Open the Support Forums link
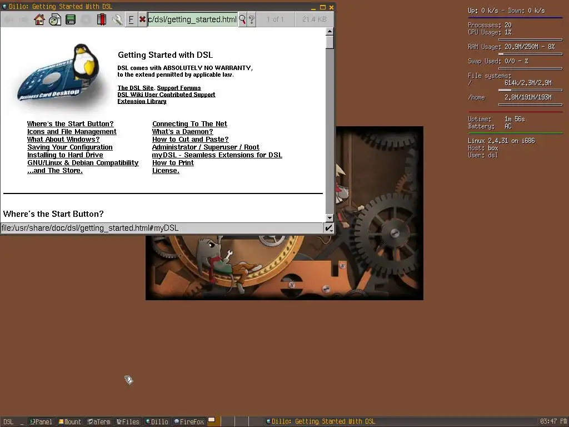569x427 pixels. tap(179, 88)
